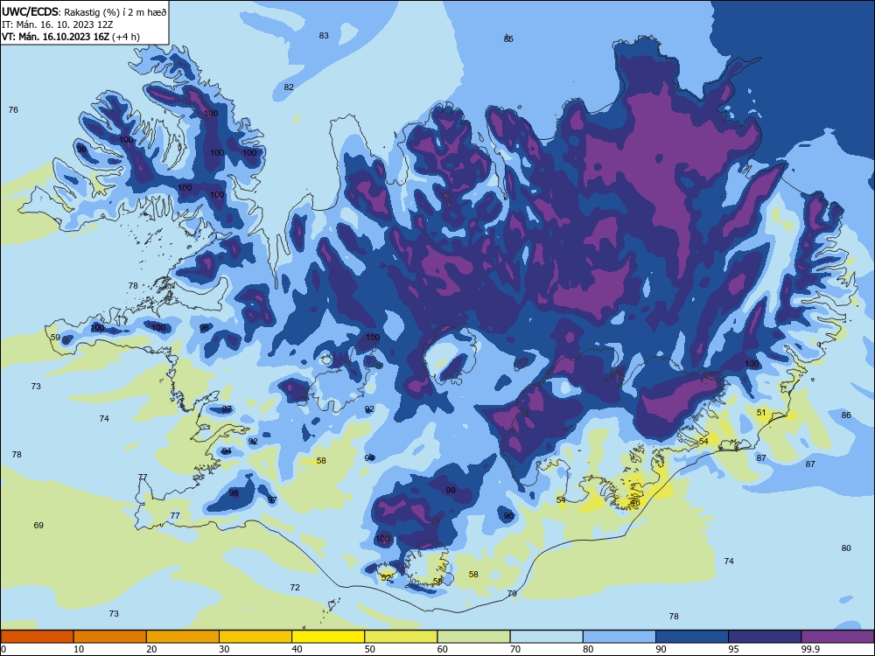Viewport: 875px width, 656px height.
Task: Click the 83 humidity value on map
Action: click(x=324, y=36)
